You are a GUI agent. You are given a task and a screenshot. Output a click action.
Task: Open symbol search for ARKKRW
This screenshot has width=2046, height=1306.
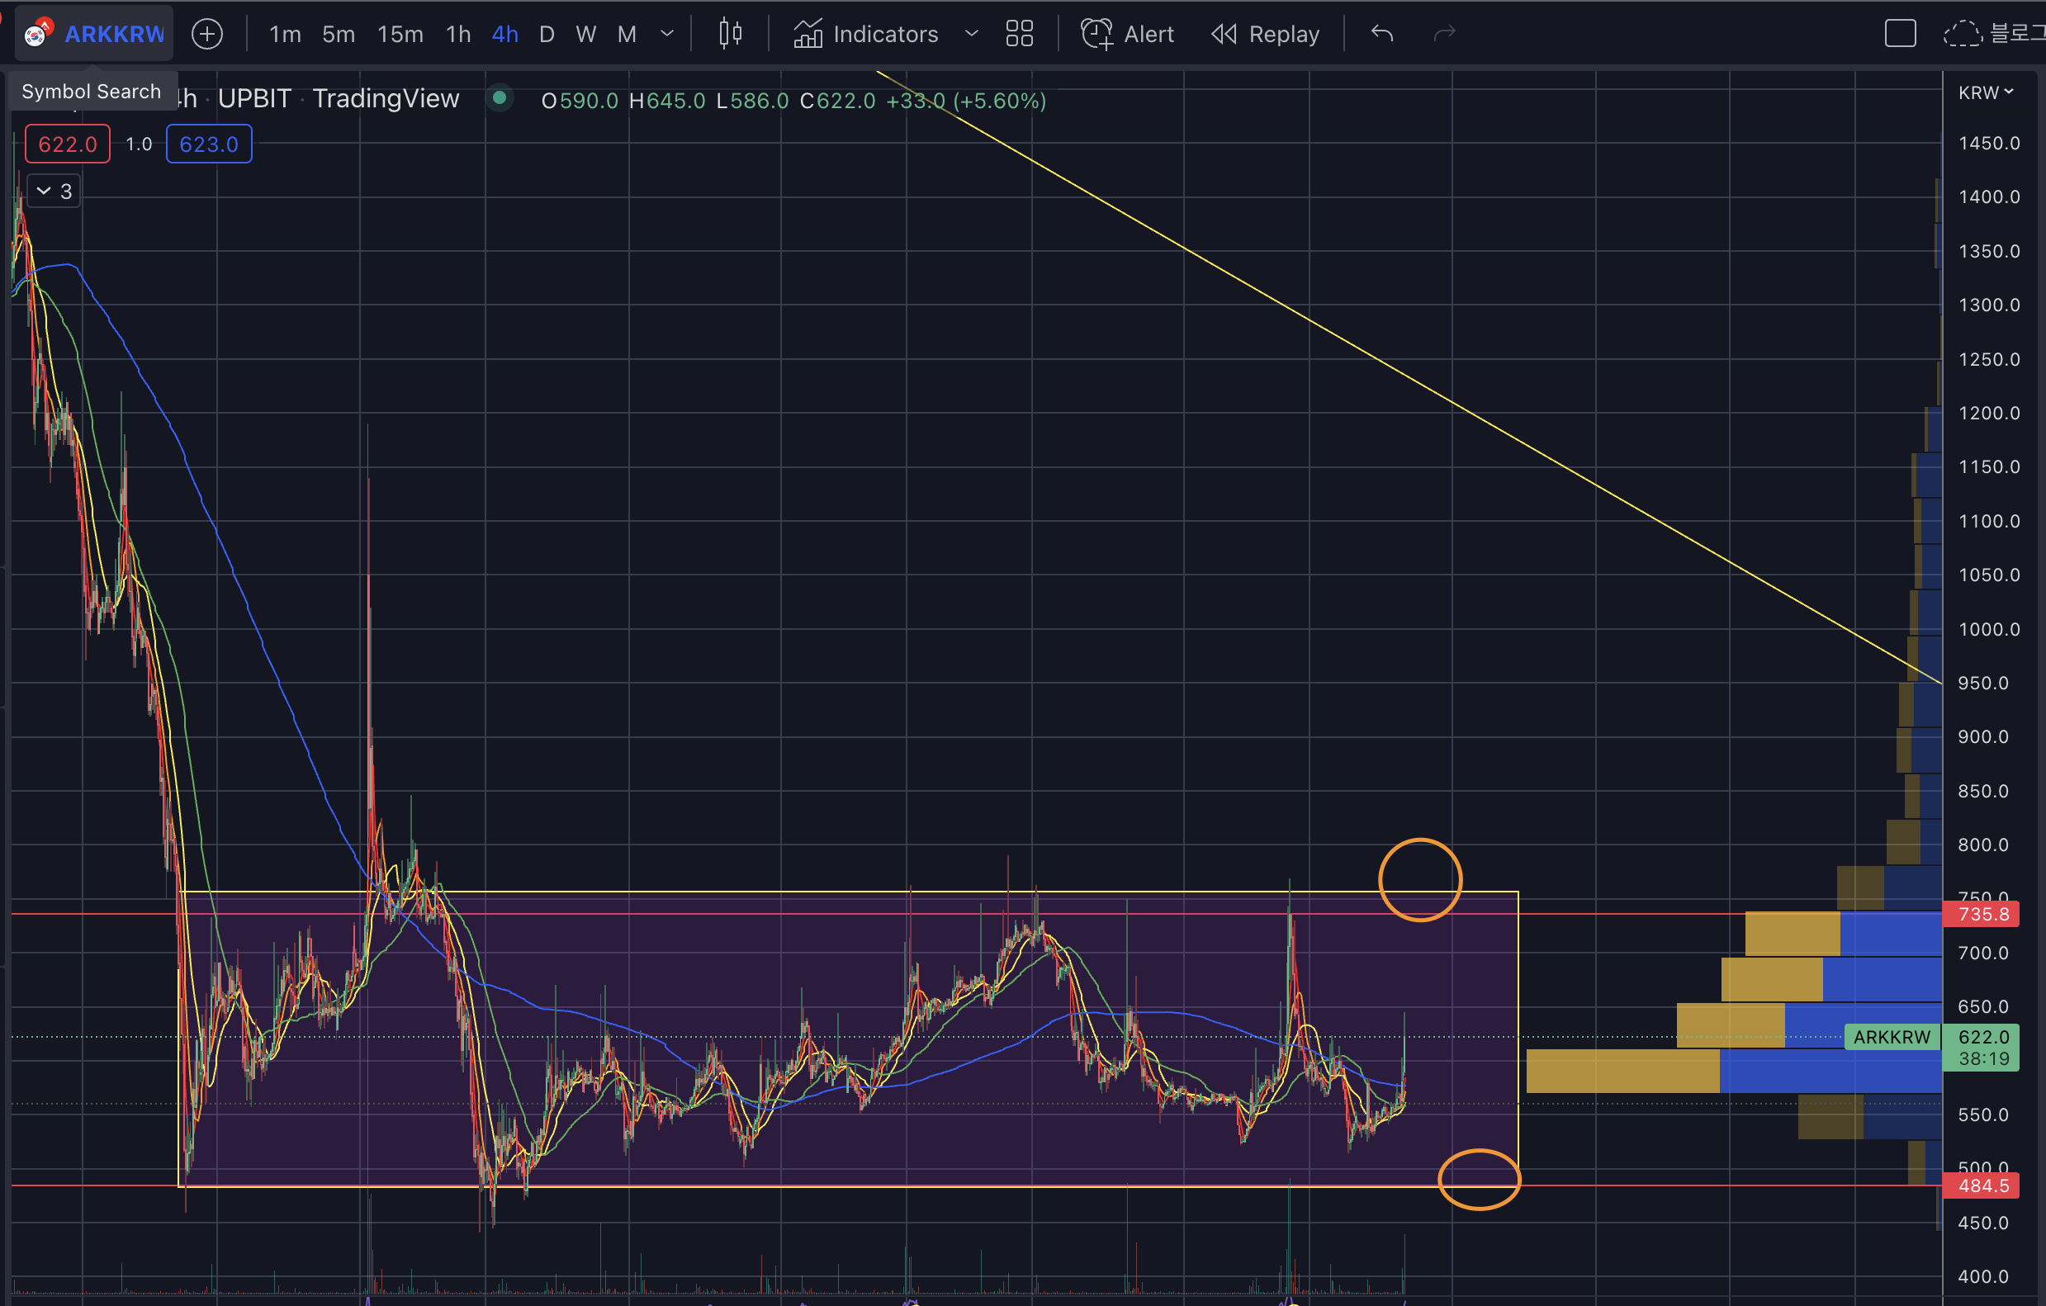[x=93, y=34]
